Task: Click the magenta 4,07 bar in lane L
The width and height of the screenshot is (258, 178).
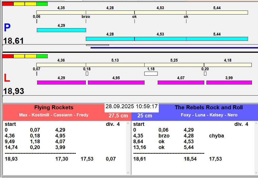Action: (181, 83)
